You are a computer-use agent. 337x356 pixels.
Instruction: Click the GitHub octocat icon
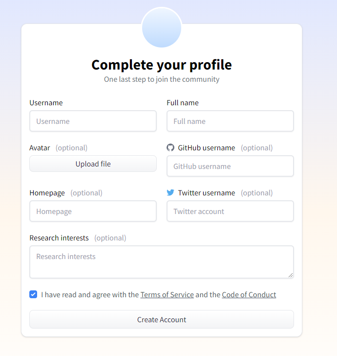click(x=170, y=148)
